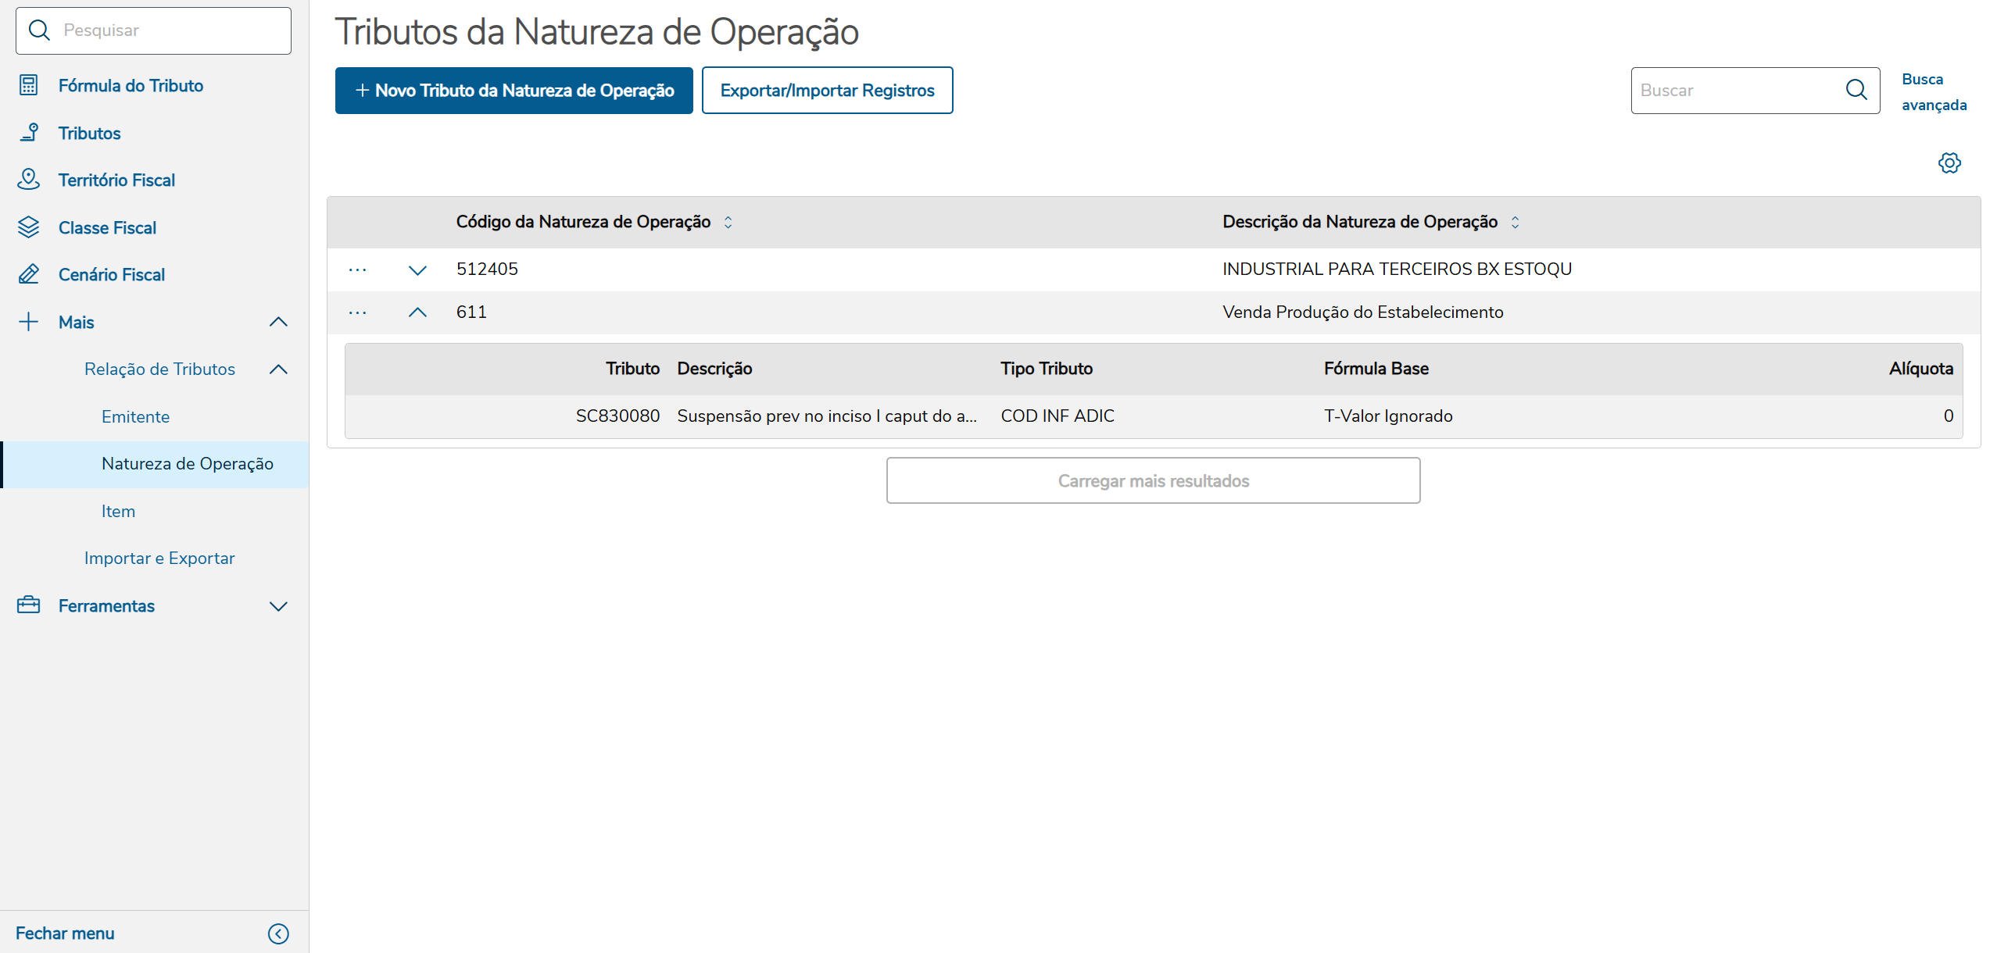
Task: Click the Classe Fiscal layers icon
Action: [x=29, y=227]
